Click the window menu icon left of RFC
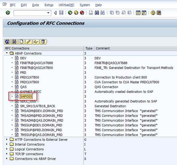This screenshot has height=165, width=177. pyautogui.click(x=5, y=5)
